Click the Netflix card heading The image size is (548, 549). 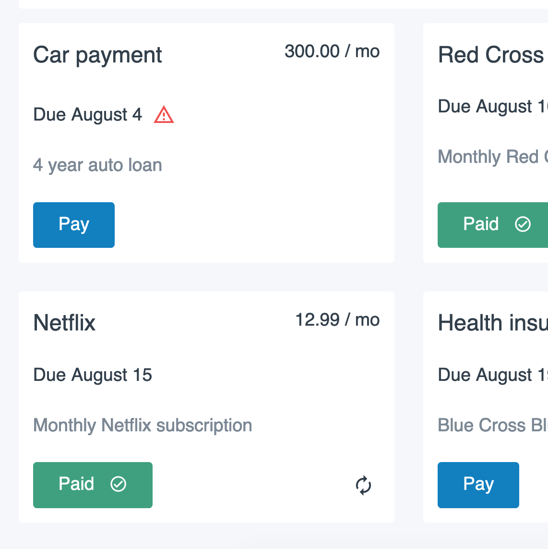click(x=64, y=323)
